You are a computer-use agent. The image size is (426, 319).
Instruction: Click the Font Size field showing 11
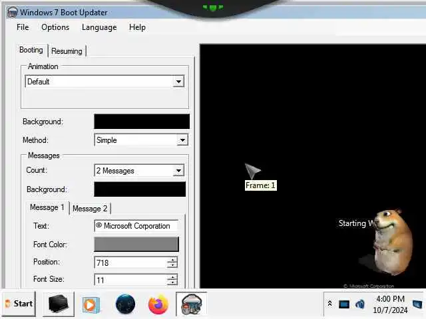(130, 280)
